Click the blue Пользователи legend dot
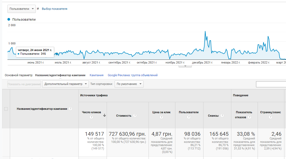Viewport: 286px width, 159px height. pos(9,19)
